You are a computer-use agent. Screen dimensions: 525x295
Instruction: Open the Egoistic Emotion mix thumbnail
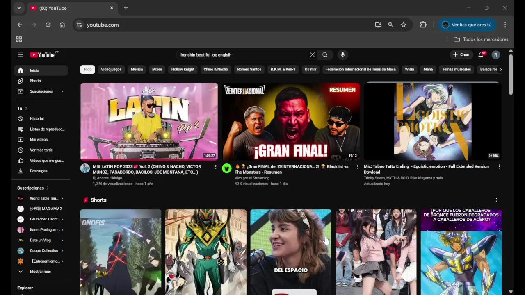click(x=433, y=121)
